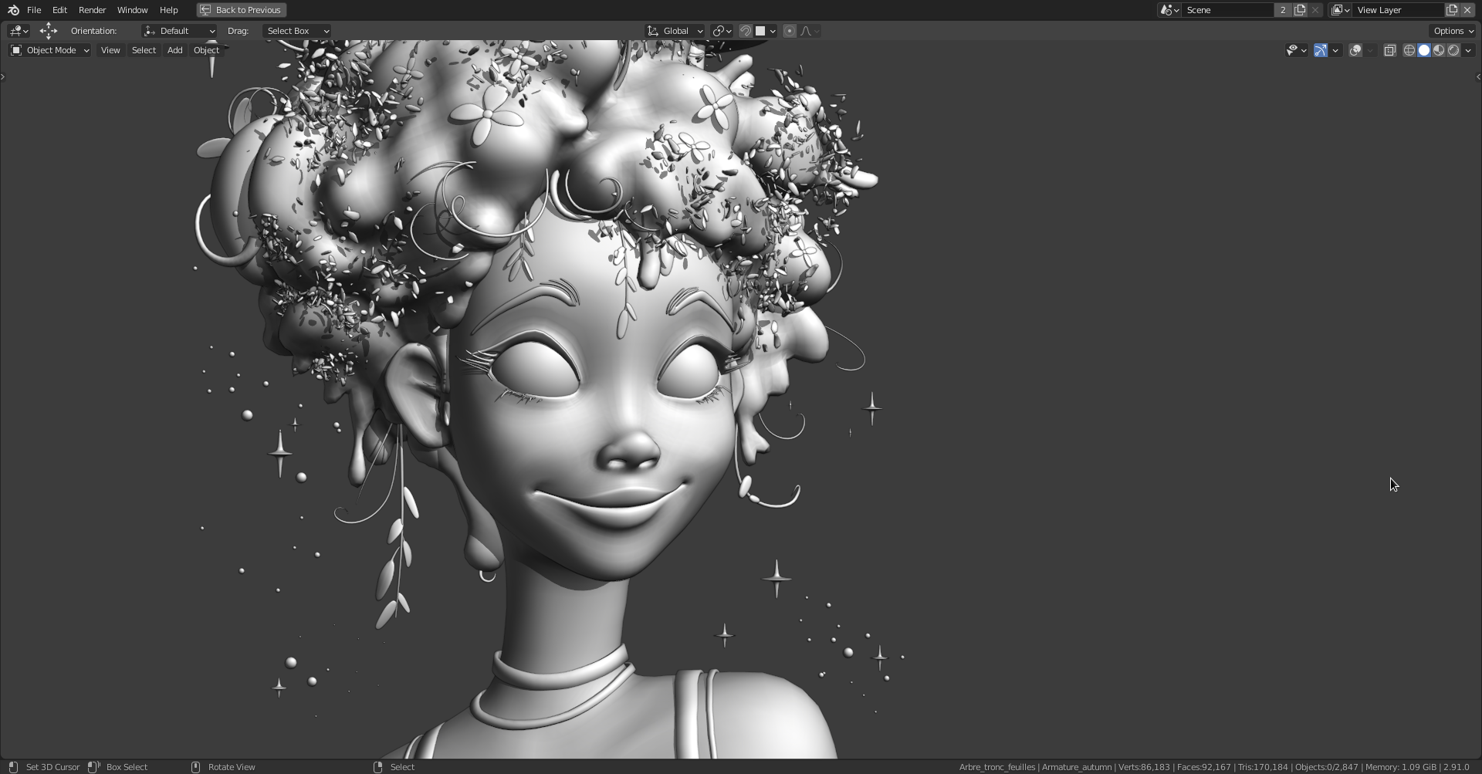Click the Memory: 1.09 GiB status text
The height and width of the screenshot is (774, 1482).
tap(1401, 767)
